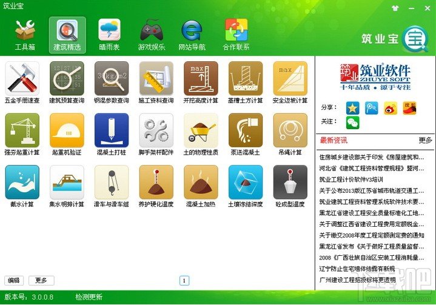Open news 关于调整江西省建设工程费用定额税金...
This screenshot has height=305, width=436.
pos(372,224)
